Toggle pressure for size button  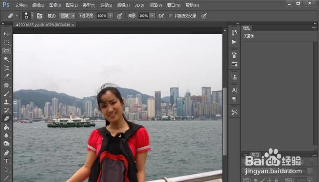click(x=204, y=16)
